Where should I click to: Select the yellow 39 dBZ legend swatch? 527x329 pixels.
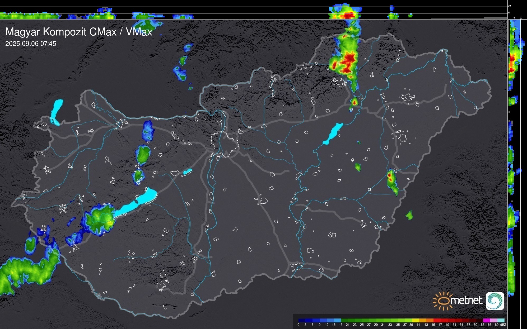coord(415,320)
